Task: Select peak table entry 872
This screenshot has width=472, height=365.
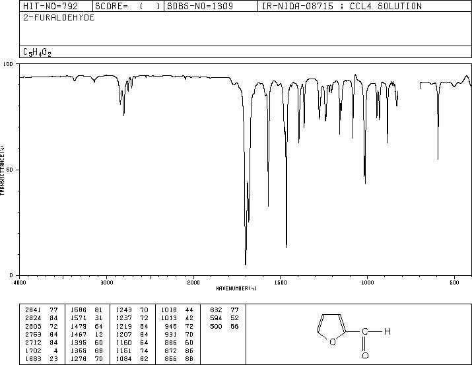Action: click(171, 350)
